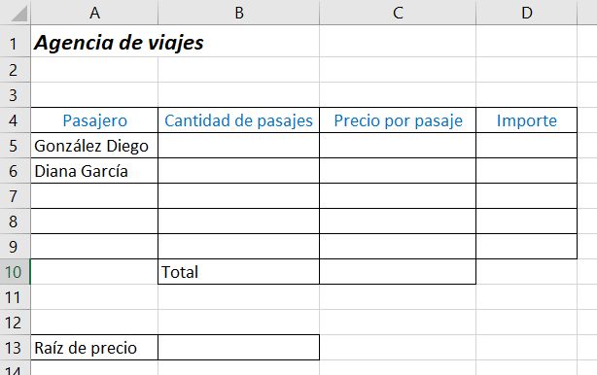
Task: Select the Precio por pasaje cell
Action: tap(398, 120)
